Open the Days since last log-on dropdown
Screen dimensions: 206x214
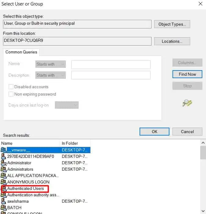[67, 105]
